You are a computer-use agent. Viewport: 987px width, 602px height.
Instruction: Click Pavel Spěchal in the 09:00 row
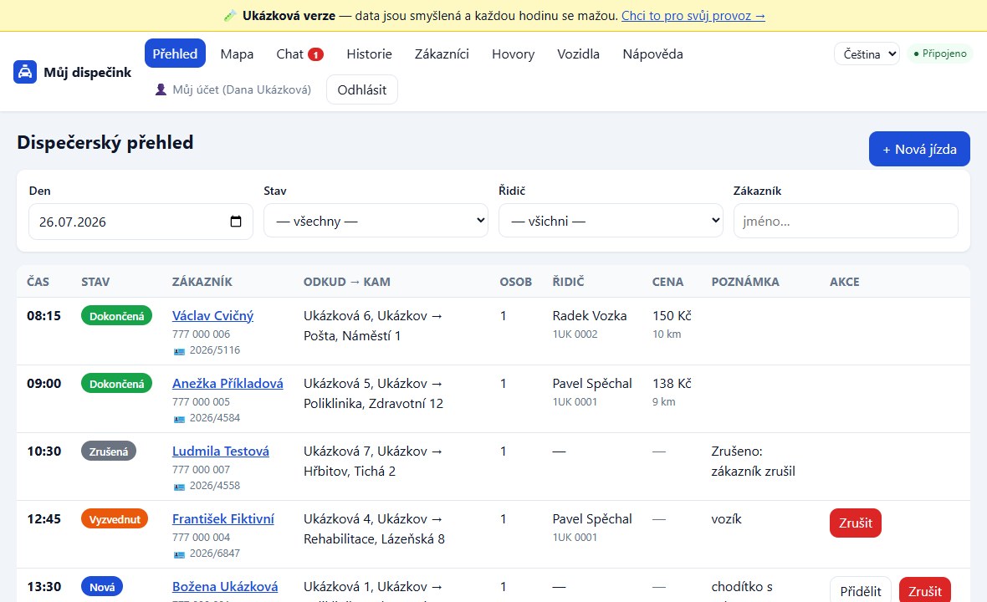(592, 383)
